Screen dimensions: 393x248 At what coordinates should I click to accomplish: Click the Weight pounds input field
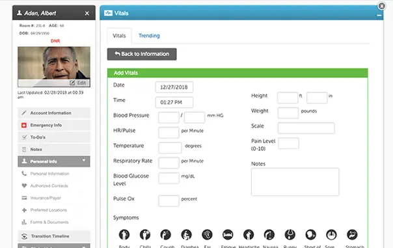[x=288, y=113]
